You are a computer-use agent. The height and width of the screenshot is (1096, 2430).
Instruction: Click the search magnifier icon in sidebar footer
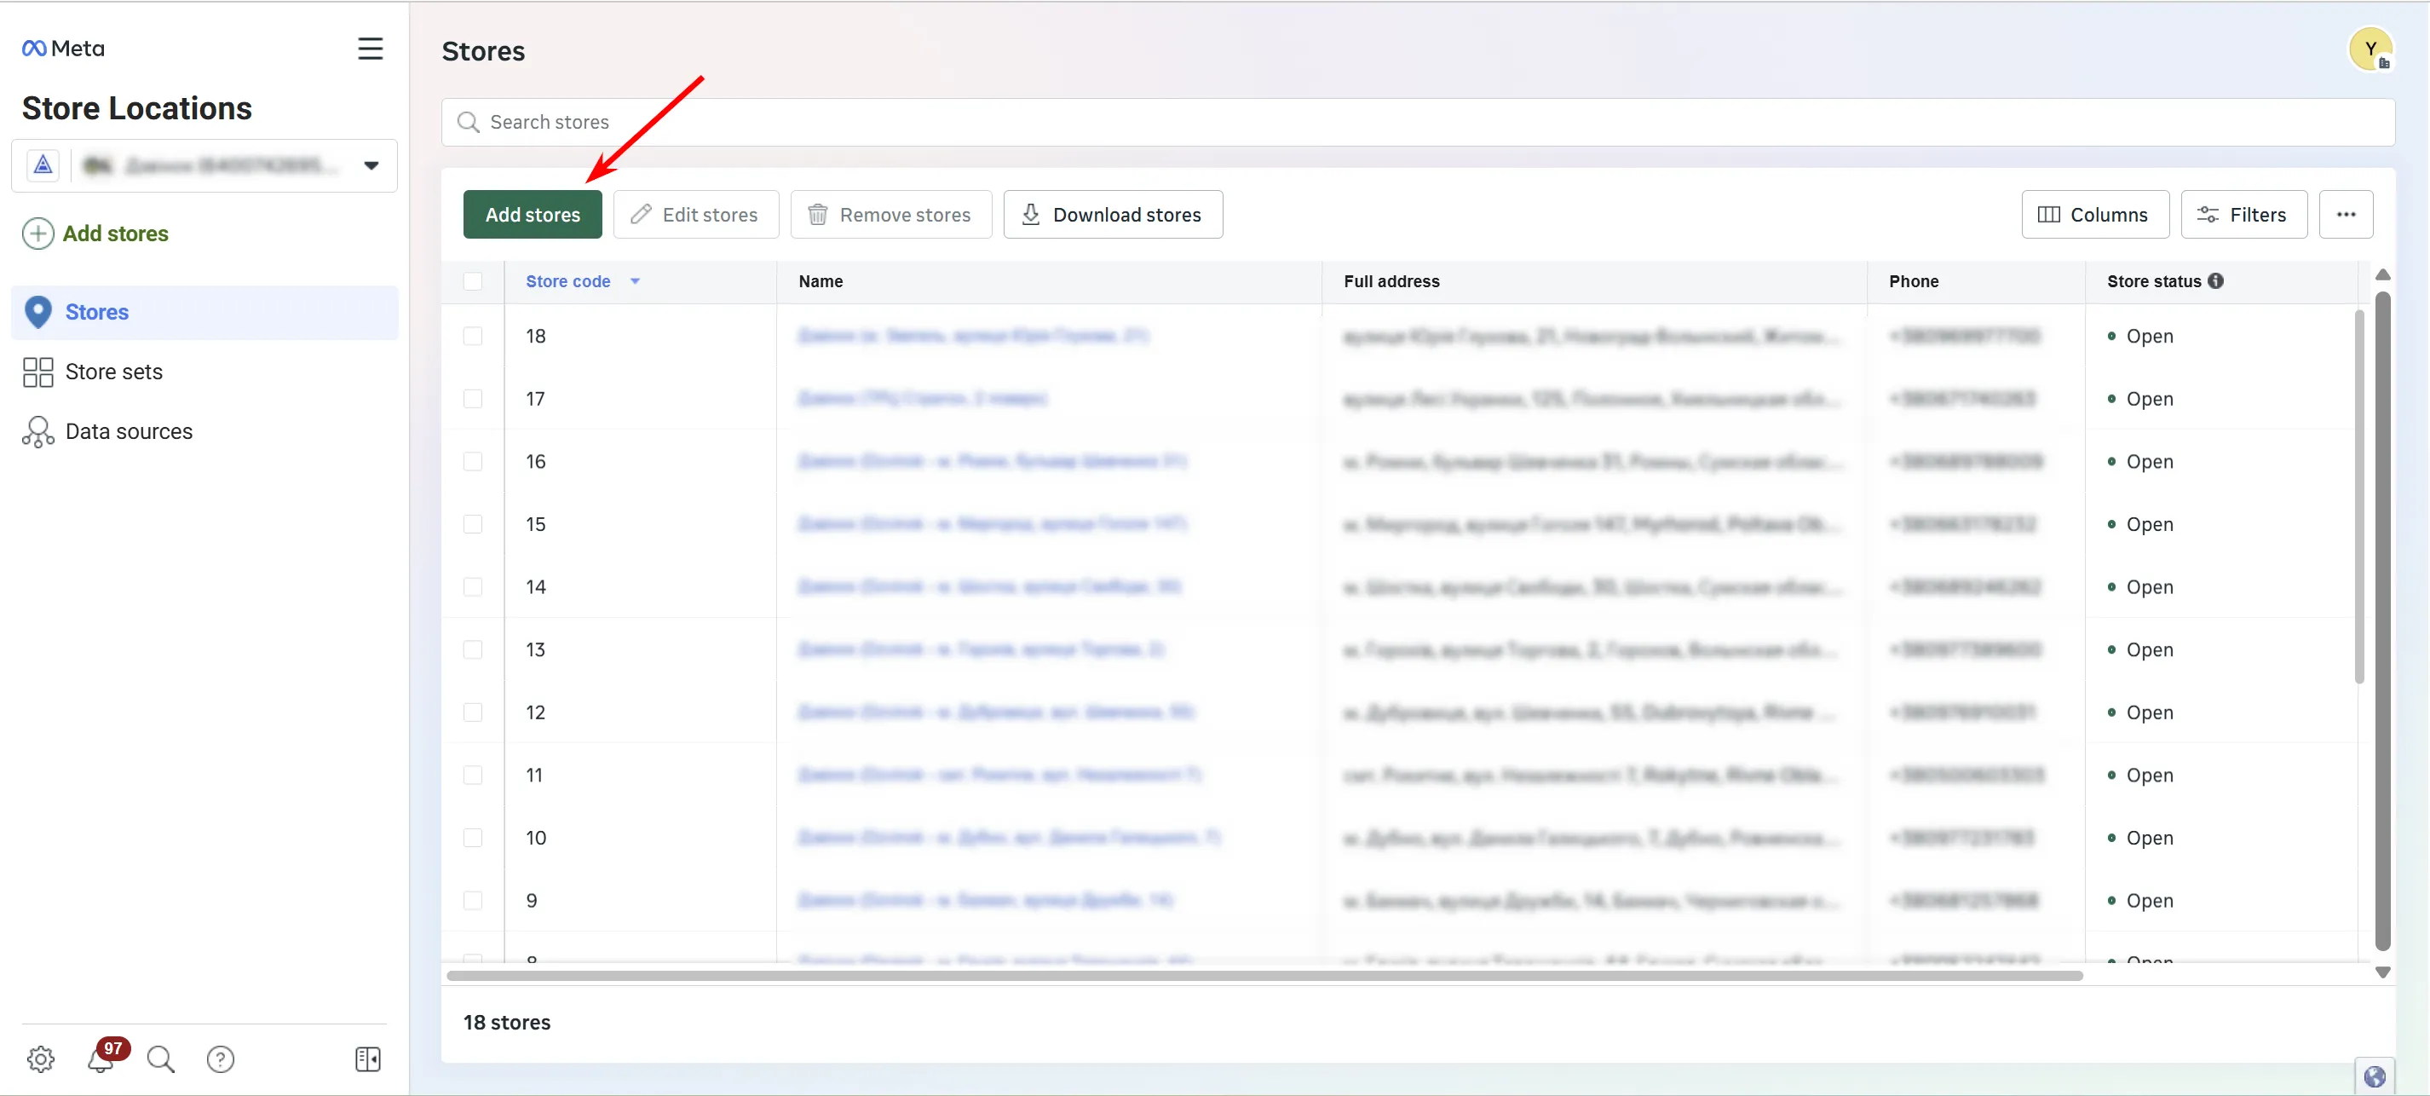click(160, 1059)
